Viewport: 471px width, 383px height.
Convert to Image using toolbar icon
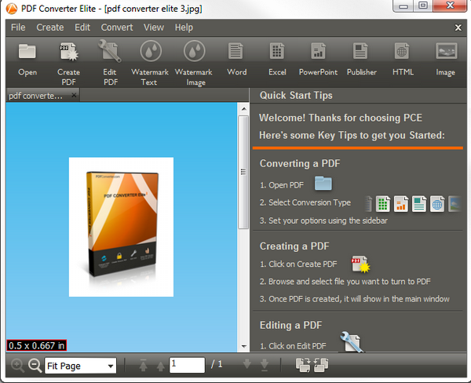(447, 51)
